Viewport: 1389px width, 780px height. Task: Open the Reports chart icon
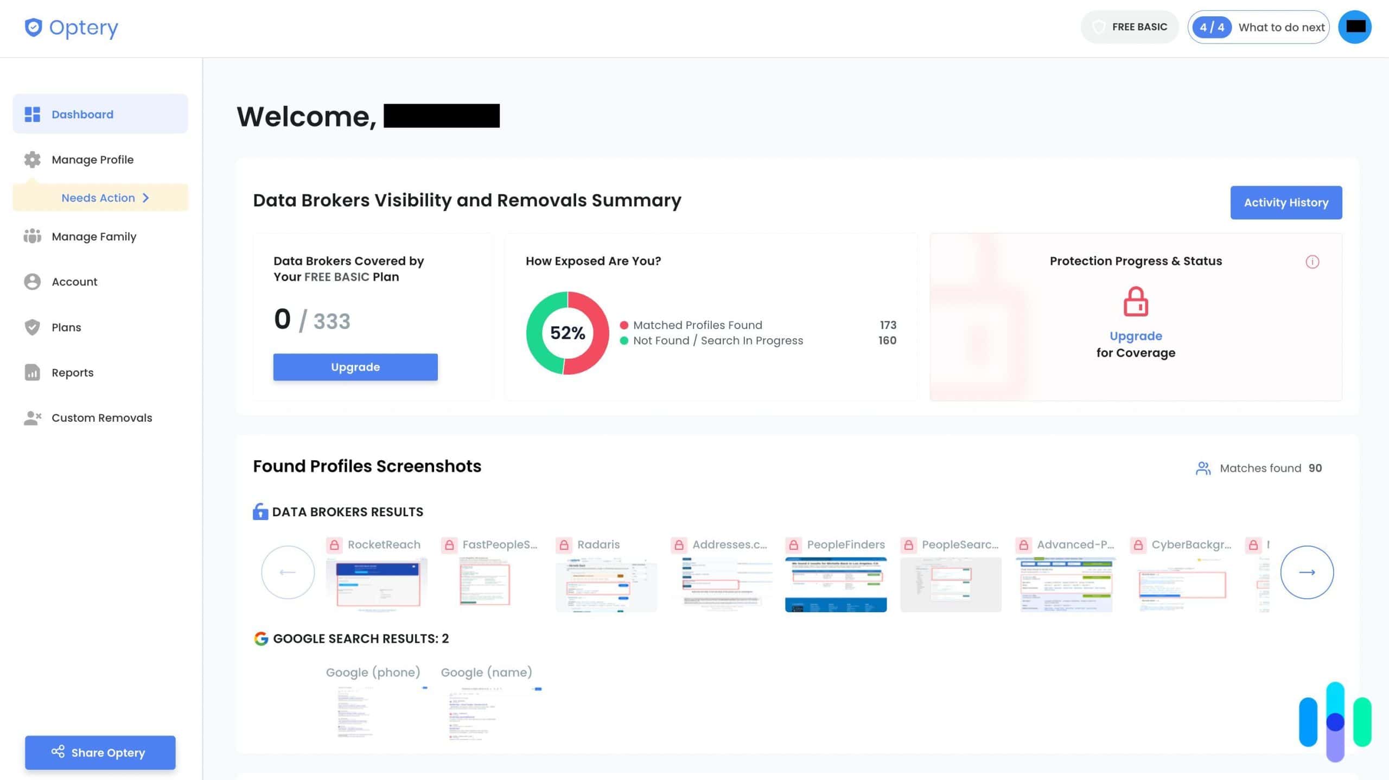31,372
